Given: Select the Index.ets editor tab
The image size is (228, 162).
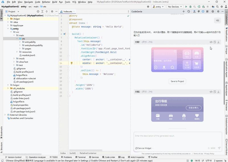Looking at the screenshot, I should click(x=68, y=11).
